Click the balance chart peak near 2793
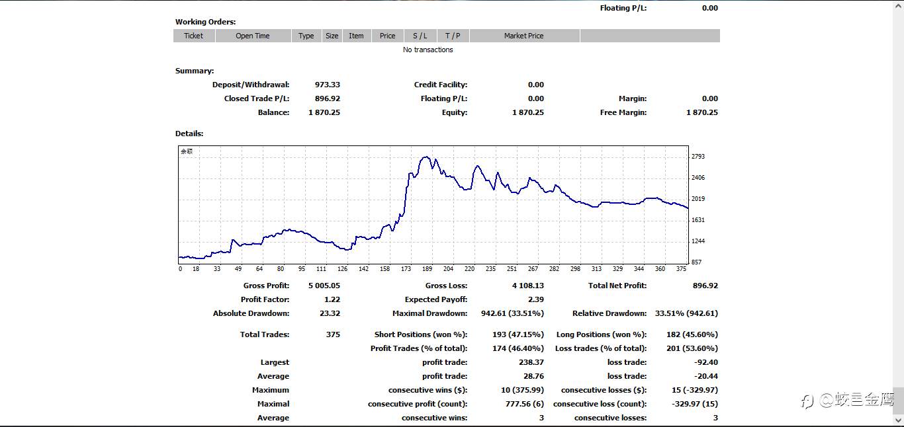 pos(427,157)
